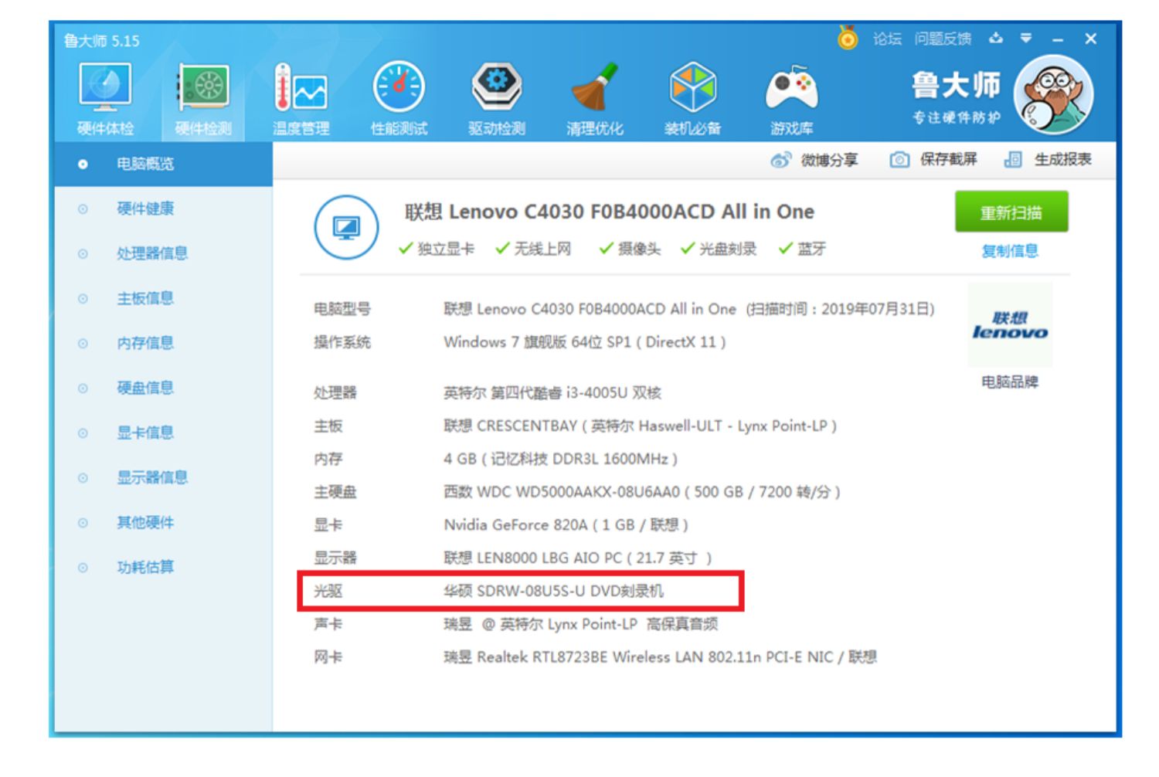The height and width of the screenshot is (777, 1159).
Task: Click 电脑品牌 label under logo
Action: pos(1010,382)
